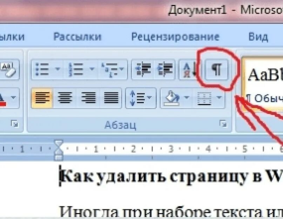This screenshot has width=283, height=219.
Task: Clear formatting with the eraser icon
Action: tap(9, 70)
